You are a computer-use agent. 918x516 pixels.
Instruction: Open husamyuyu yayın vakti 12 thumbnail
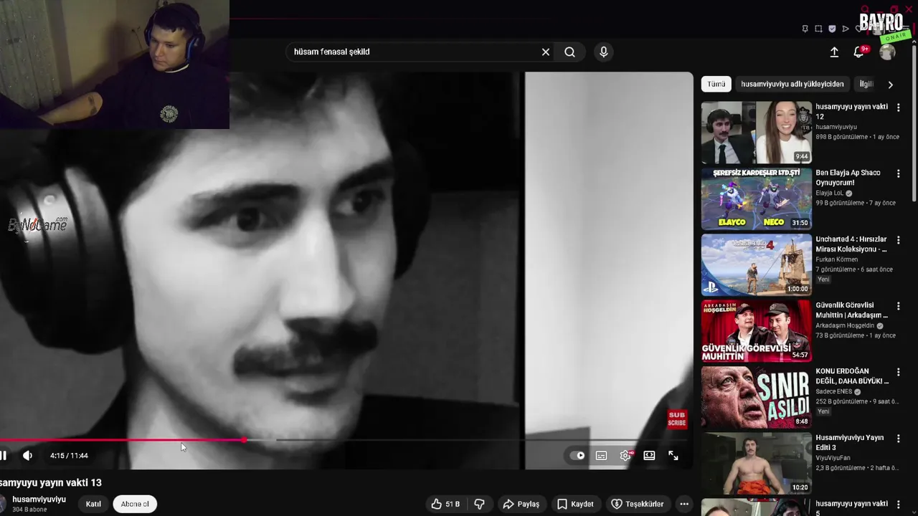point(757,133)
